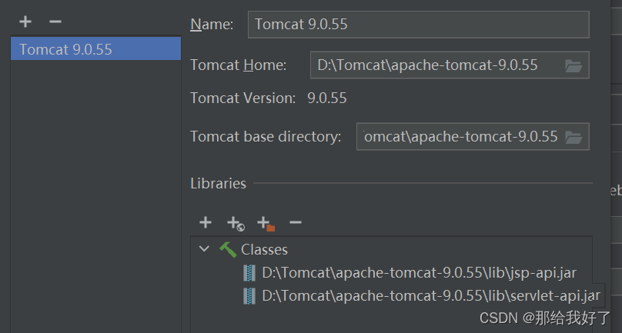
Task: Add a new application server with plus icon
Action: click(x=25, y=22)
